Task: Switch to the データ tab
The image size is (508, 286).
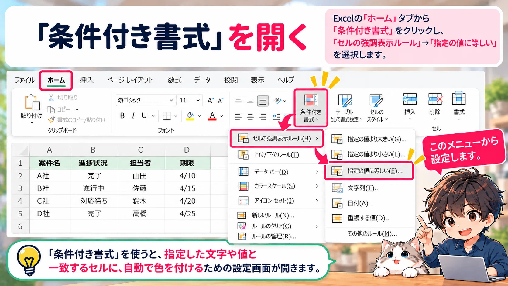Action: (x=202, y=80)
